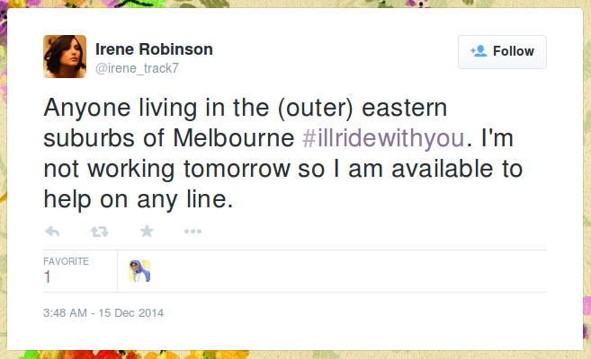
Task: Open the more options ellipsis menu
Action: click(193, 232)
